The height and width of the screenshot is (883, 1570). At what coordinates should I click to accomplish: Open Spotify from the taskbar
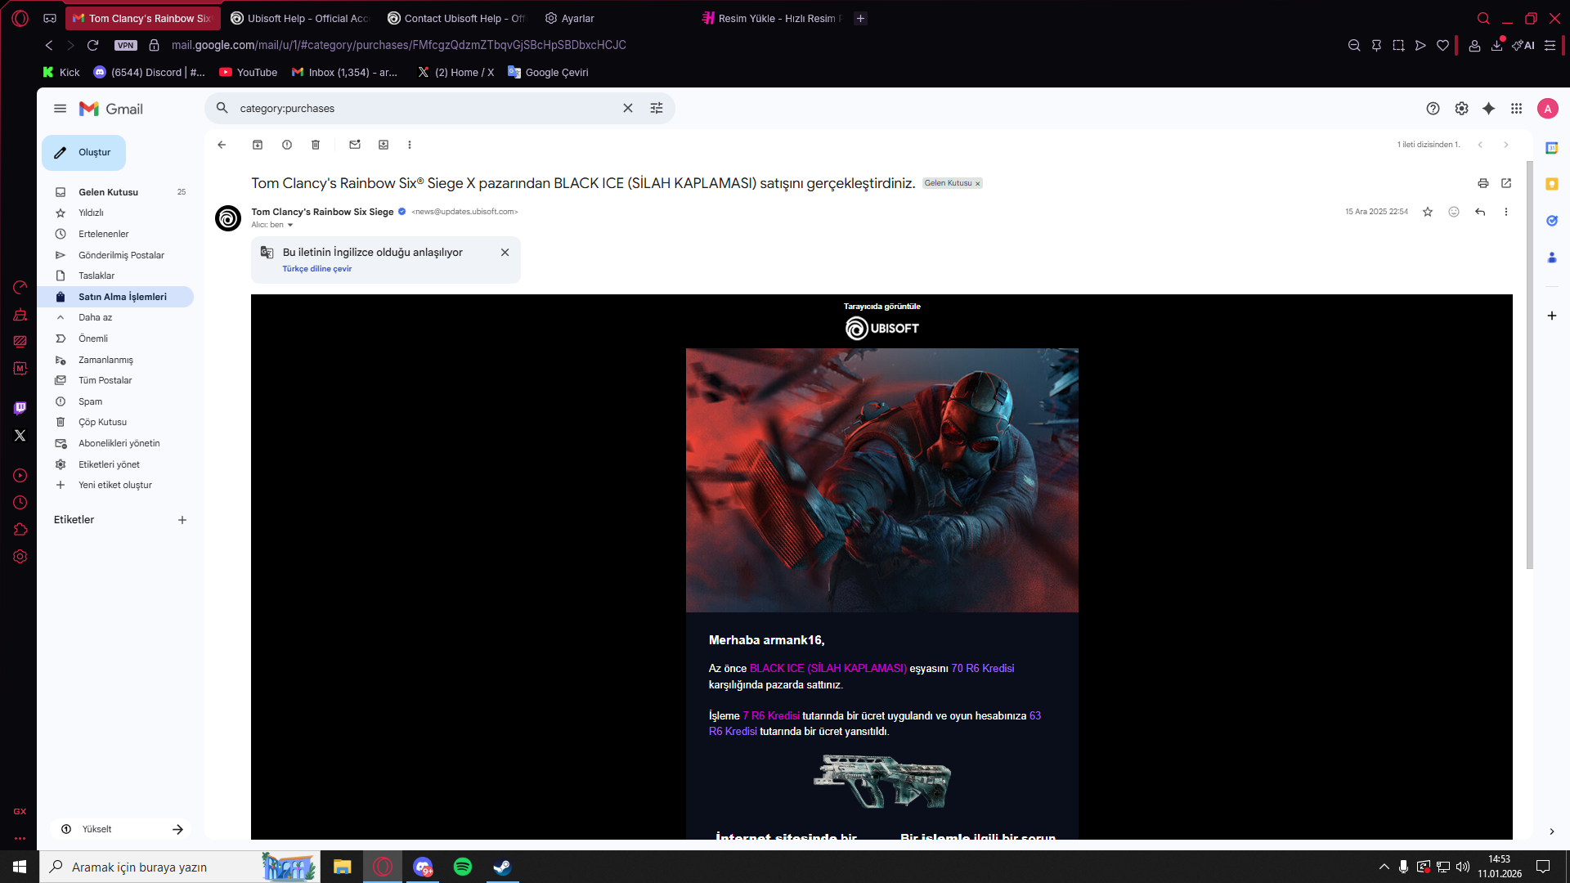463,867
